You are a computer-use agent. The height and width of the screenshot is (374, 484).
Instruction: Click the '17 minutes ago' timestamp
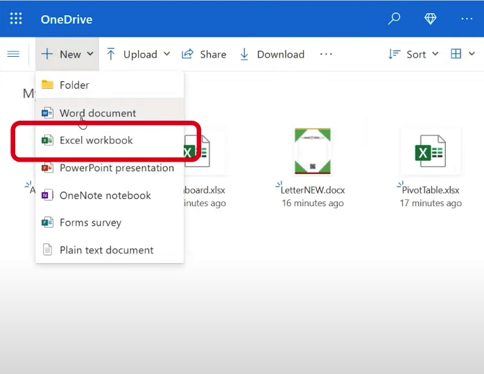[431, 203]
